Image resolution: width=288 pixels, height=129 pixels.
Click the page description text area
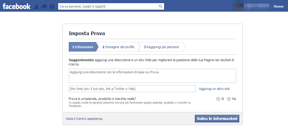pyautogui.click(x=153, y=76)
